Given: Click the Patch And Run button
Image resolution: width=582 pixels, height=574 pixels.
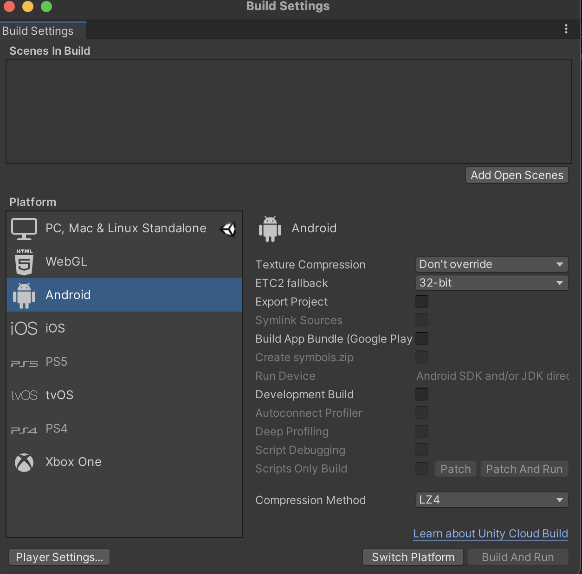Looking at the screenshot, I should (x=524, y=469).
